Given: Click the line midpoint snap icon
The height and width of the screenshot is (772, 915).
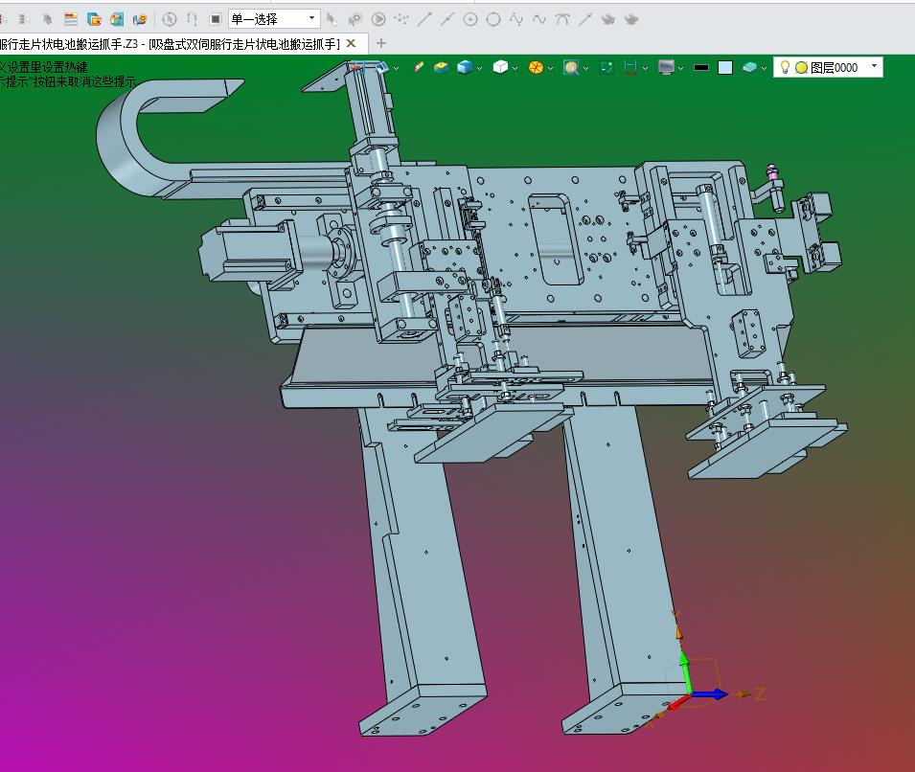Looking at the screenshot, I should 447,19.
